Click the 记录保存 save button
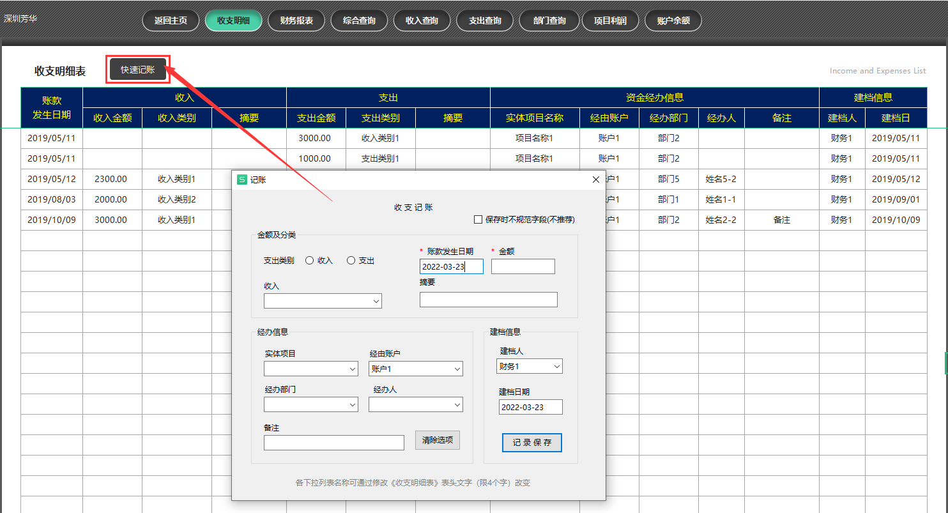The image size is (948, 513). point(531,442)
